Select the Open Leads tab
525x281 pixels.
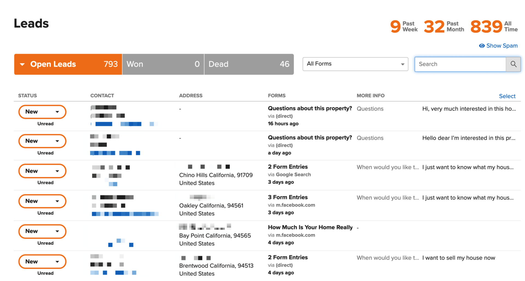[68, 64]
